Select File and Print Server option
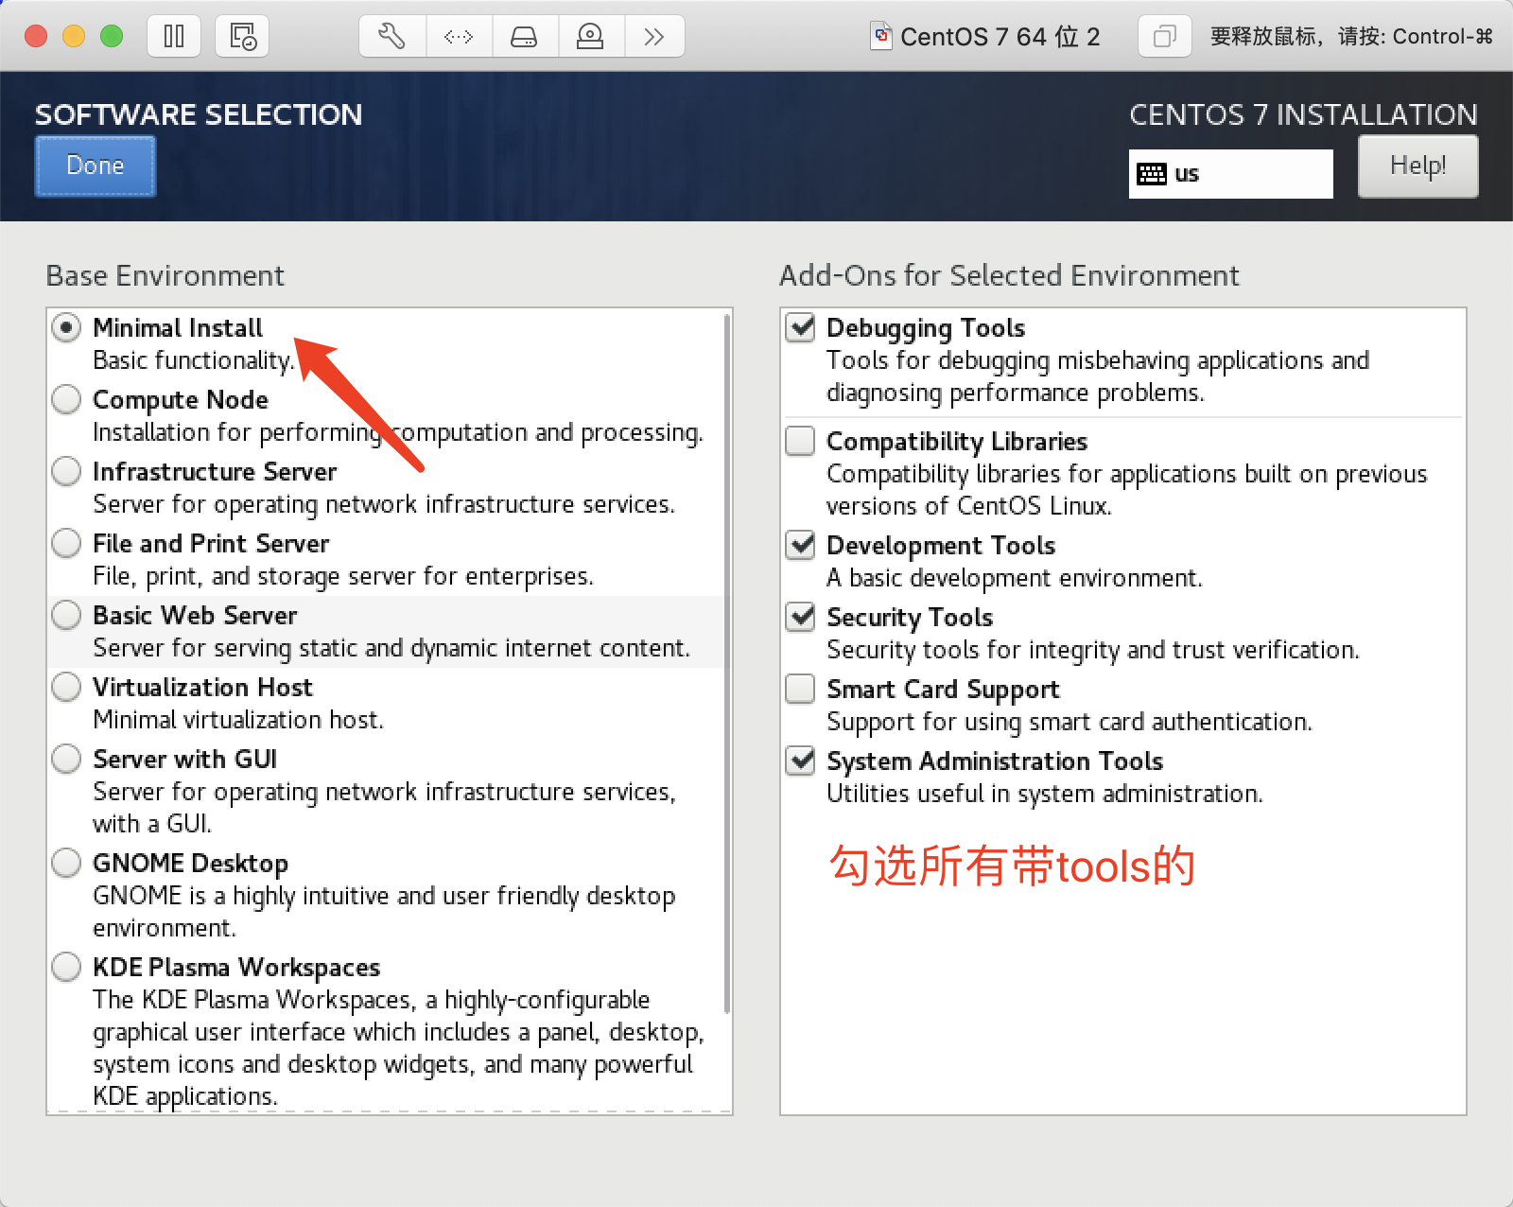This screenshot has width=1513, height=1207. click(x=66, y=544)
